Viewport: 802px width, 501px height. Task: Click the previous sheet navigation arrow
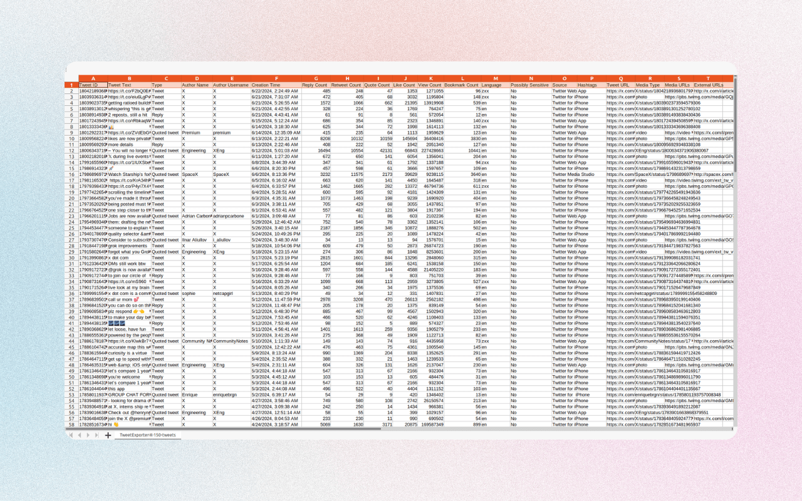click(79, 435)
